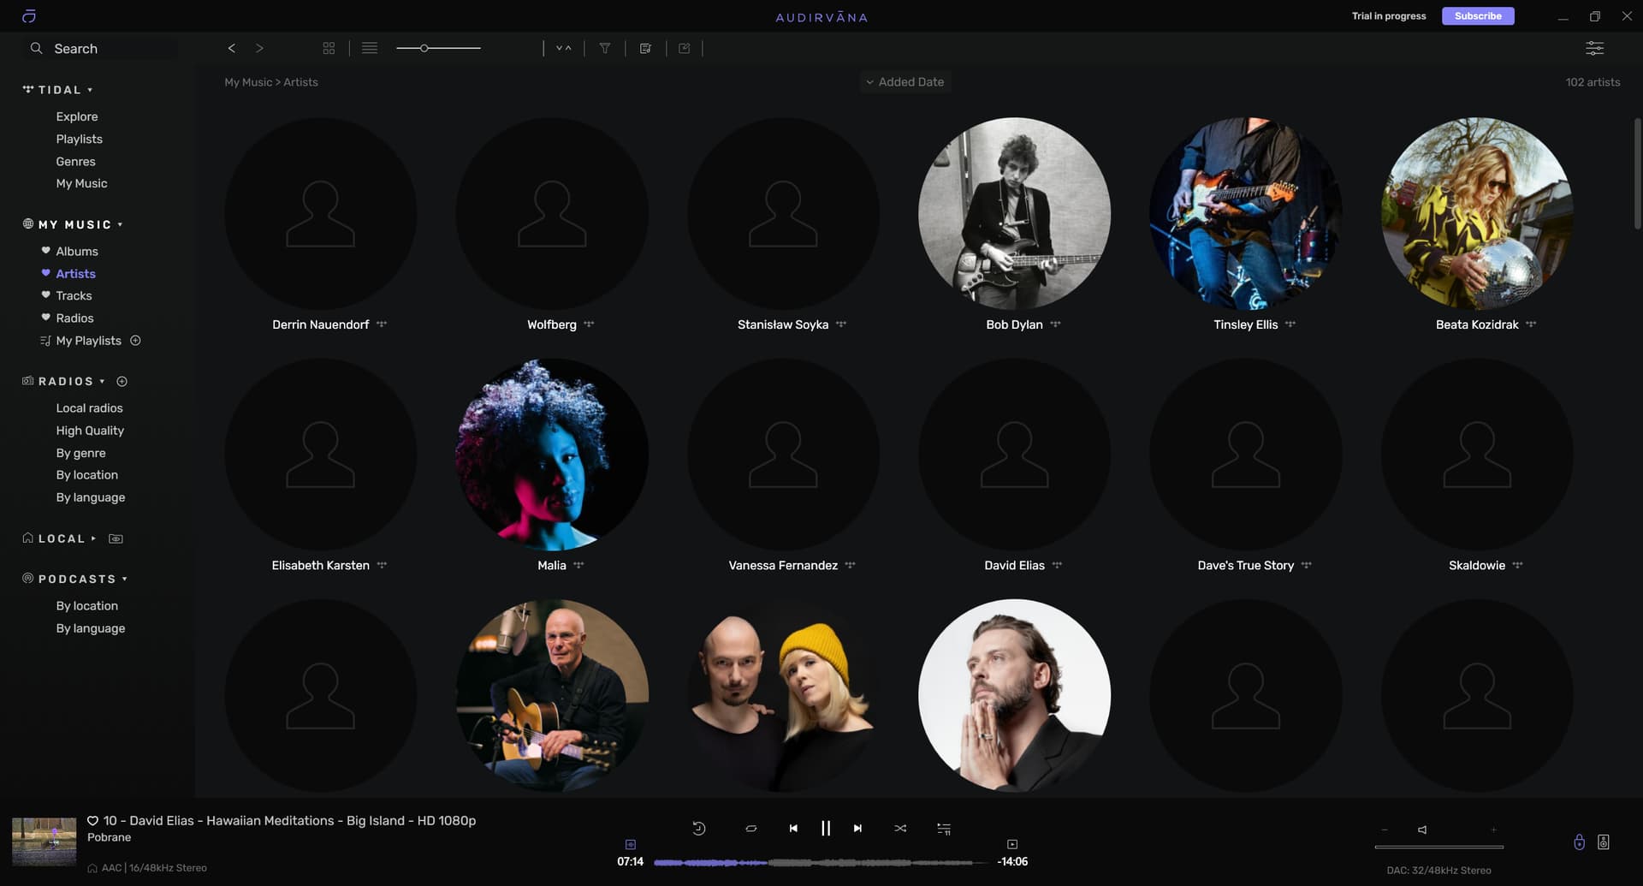The height and width of the screenshot is (886, 1643).
Task: Click the thumbnail size slider
Action: [x=438, y=49]
